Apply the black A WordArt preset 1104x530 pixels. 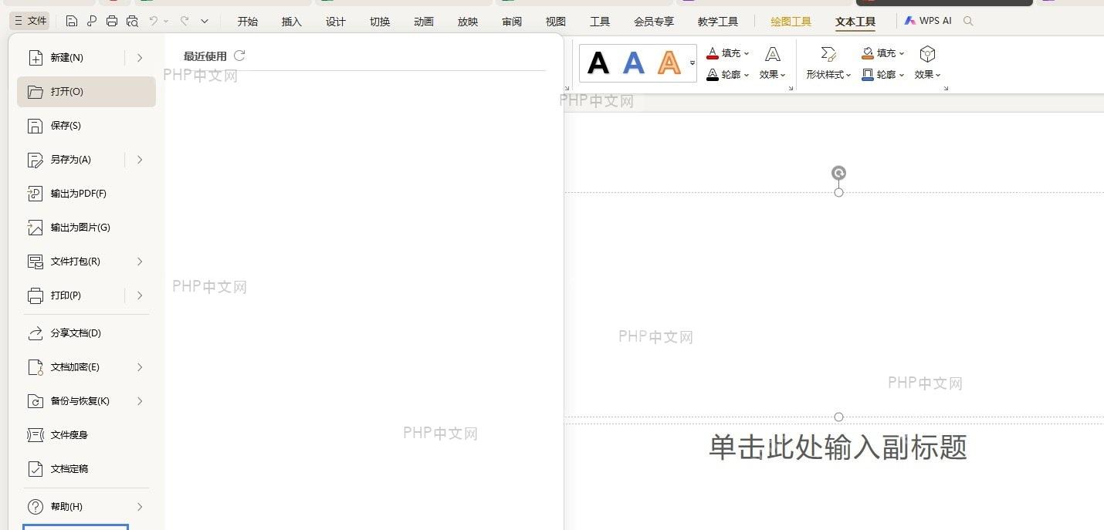click(x=598, y=63)
